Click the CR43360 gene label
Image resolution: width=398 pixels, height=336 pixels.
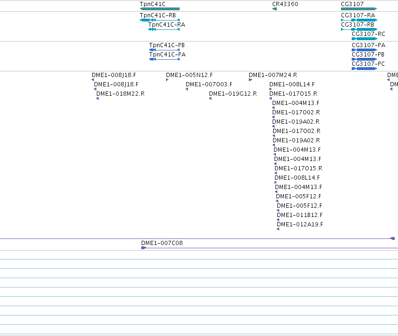pyautogui.click(x=285, y=4)
